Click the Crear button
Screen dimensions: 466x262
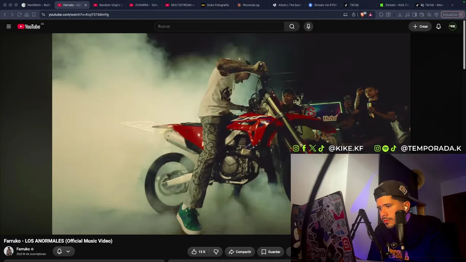[420, 27]
